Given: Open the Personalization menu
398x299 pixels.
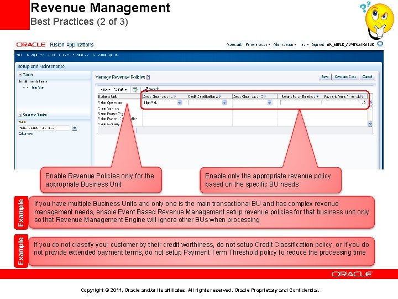Looking at the screenshot, I should point(258,44).
